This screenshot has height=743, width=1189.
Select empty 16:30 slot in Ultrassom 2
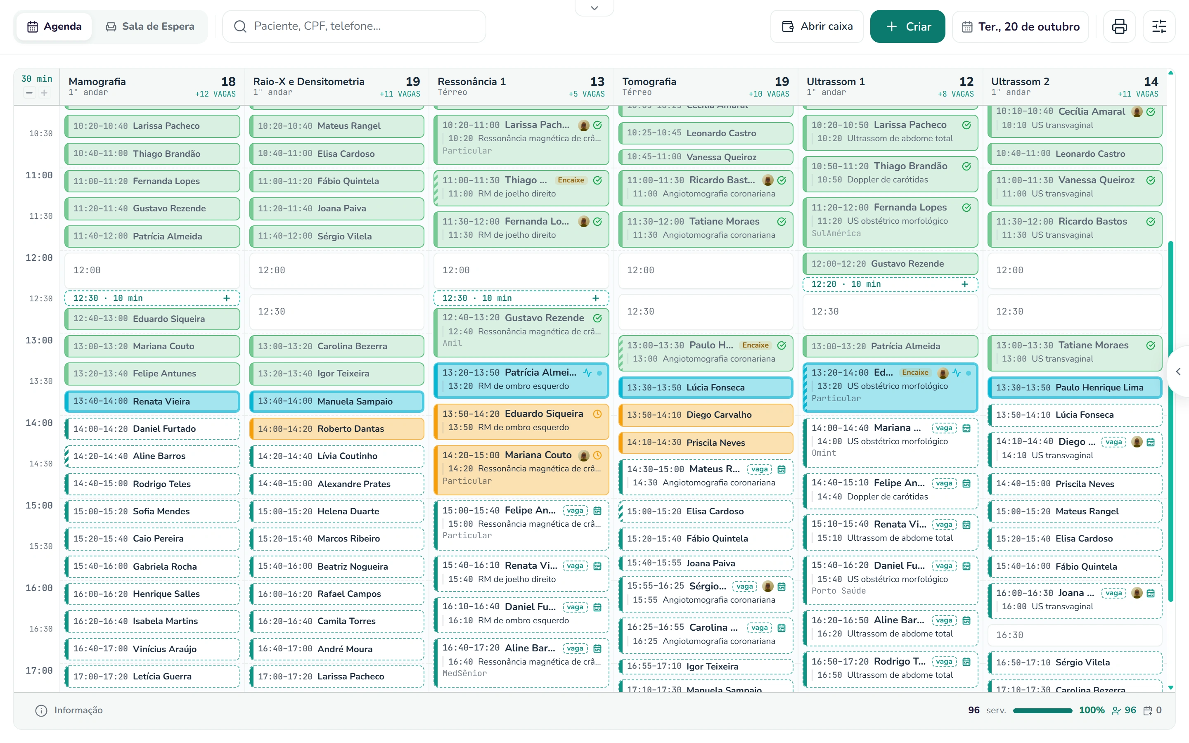pyautogui.click(x=1075, y=635)
